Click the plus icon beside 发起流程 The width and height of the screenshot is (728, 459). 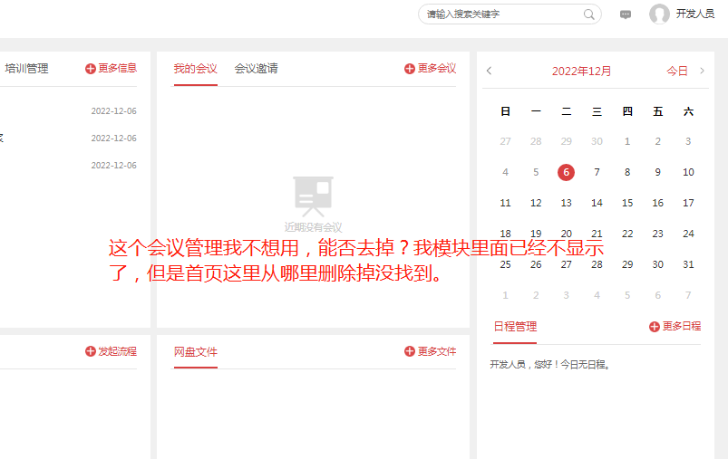[91, 351]
